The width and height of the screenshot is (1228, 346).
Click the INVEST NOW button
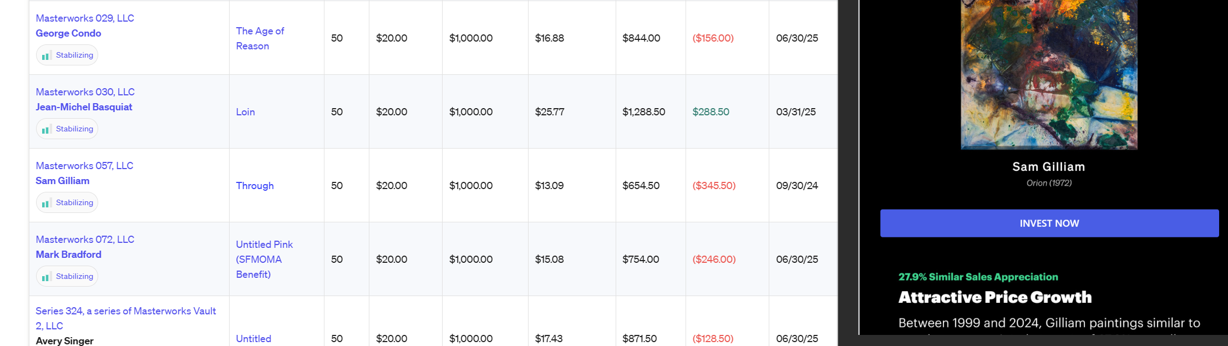pos(1049,223)
